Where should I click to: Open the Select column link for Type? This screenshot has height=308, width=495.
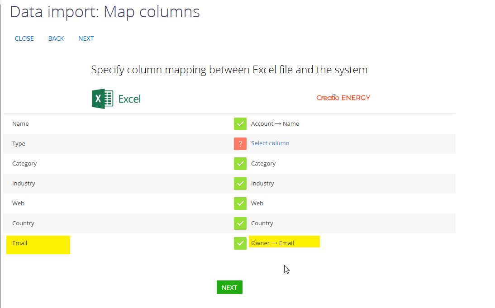point(270,143)
